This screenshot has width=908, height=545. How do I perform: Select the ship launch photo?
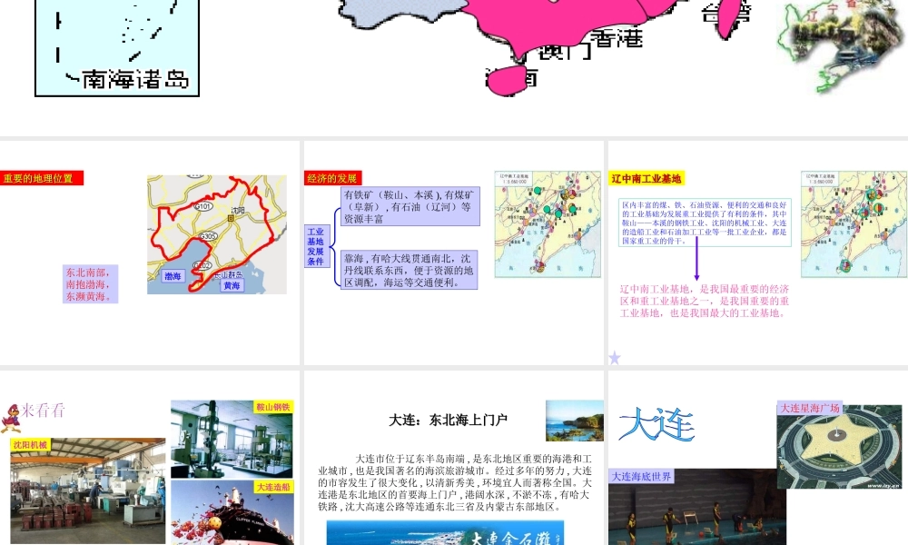coord(232,512)
